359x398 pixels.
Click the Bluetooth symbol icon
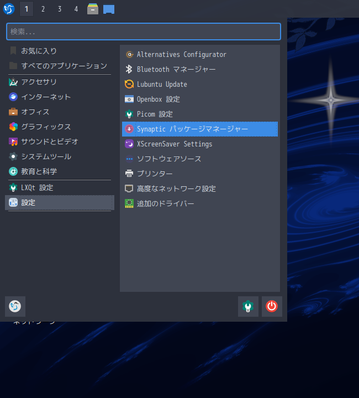point(129,69)
